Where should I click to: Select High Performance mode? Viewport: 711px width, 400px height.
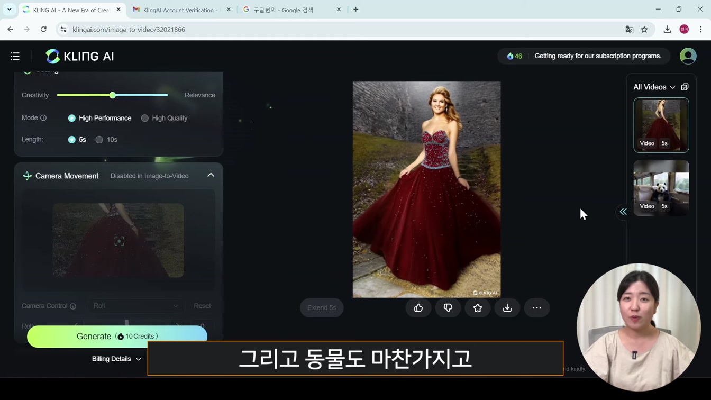point(99,118)
